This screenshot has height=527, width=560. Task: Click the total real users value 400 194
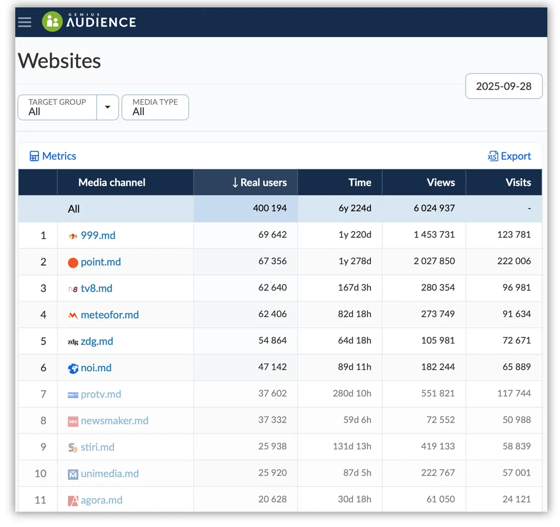pyautogui.click(x=270, y=208)
